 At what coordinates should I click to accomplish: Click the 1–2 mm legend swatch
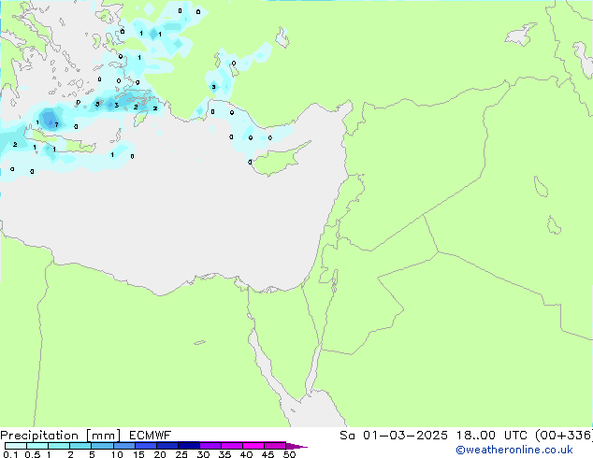pyautogui.click(x=59, y=446)
